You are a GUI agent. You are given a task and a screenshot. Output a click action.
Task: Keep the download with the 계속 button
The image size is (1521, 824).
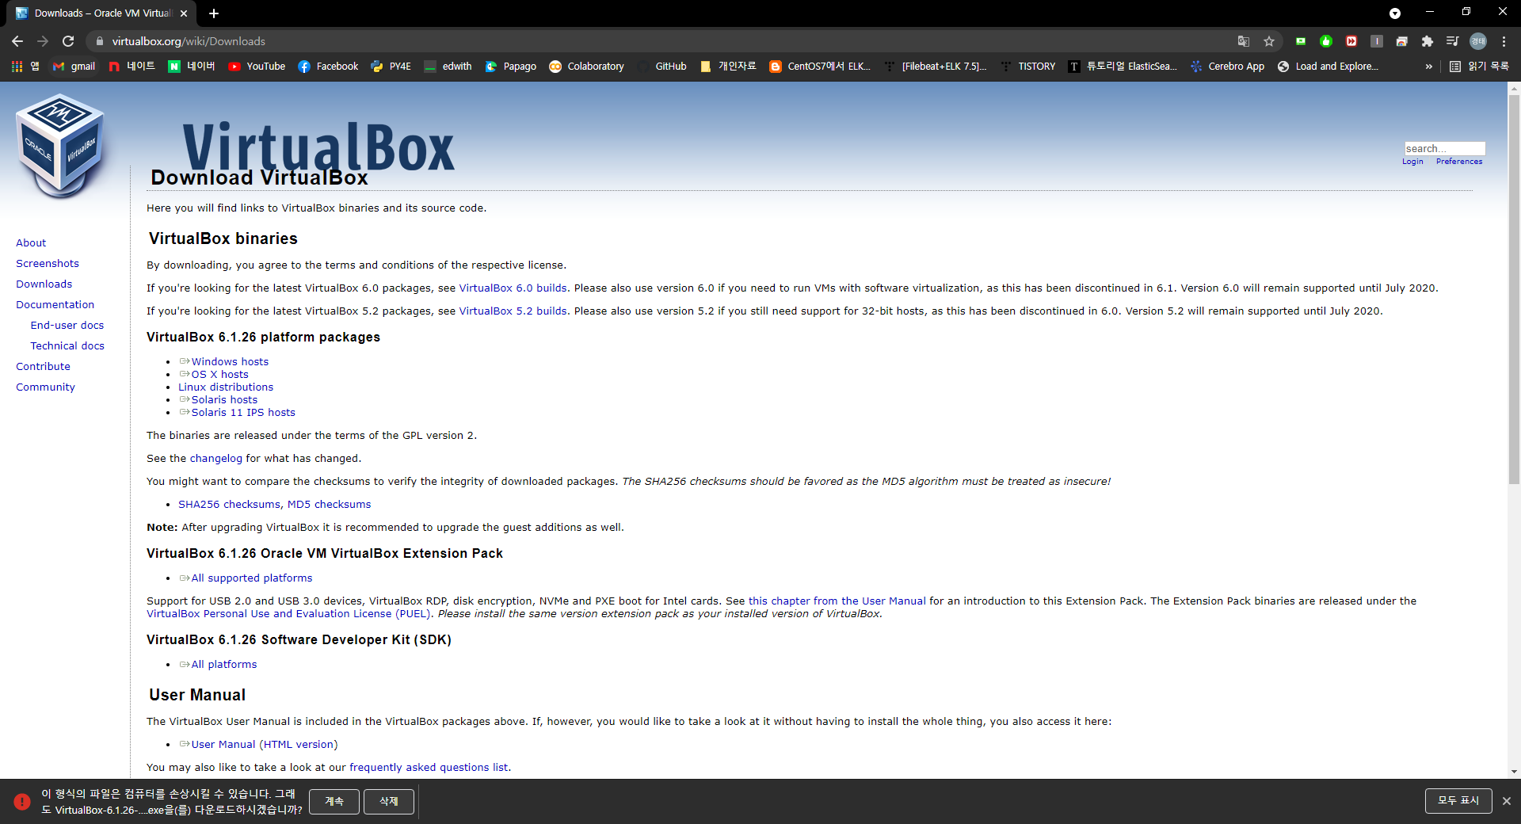point(334,802)
